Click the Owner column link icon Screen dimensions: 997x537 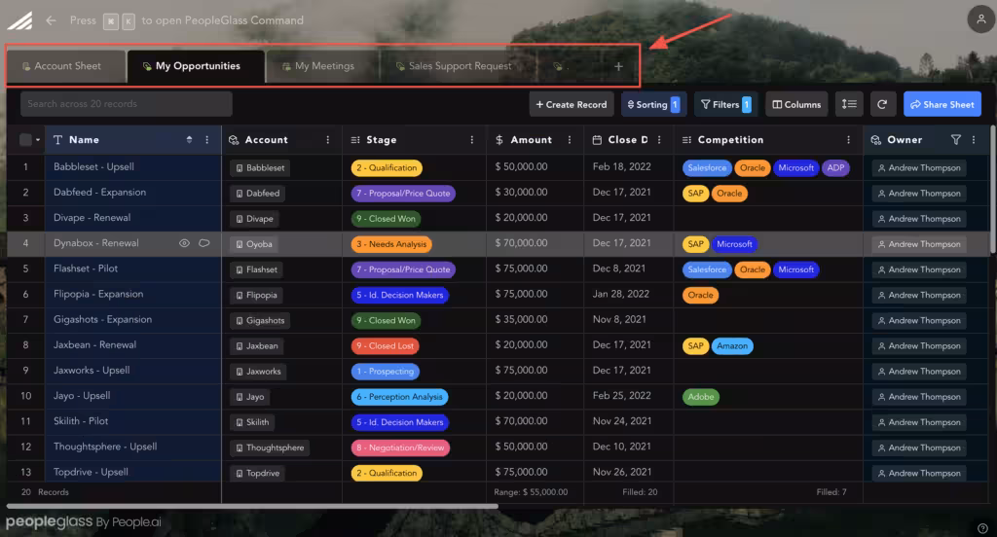coord(875,140)
